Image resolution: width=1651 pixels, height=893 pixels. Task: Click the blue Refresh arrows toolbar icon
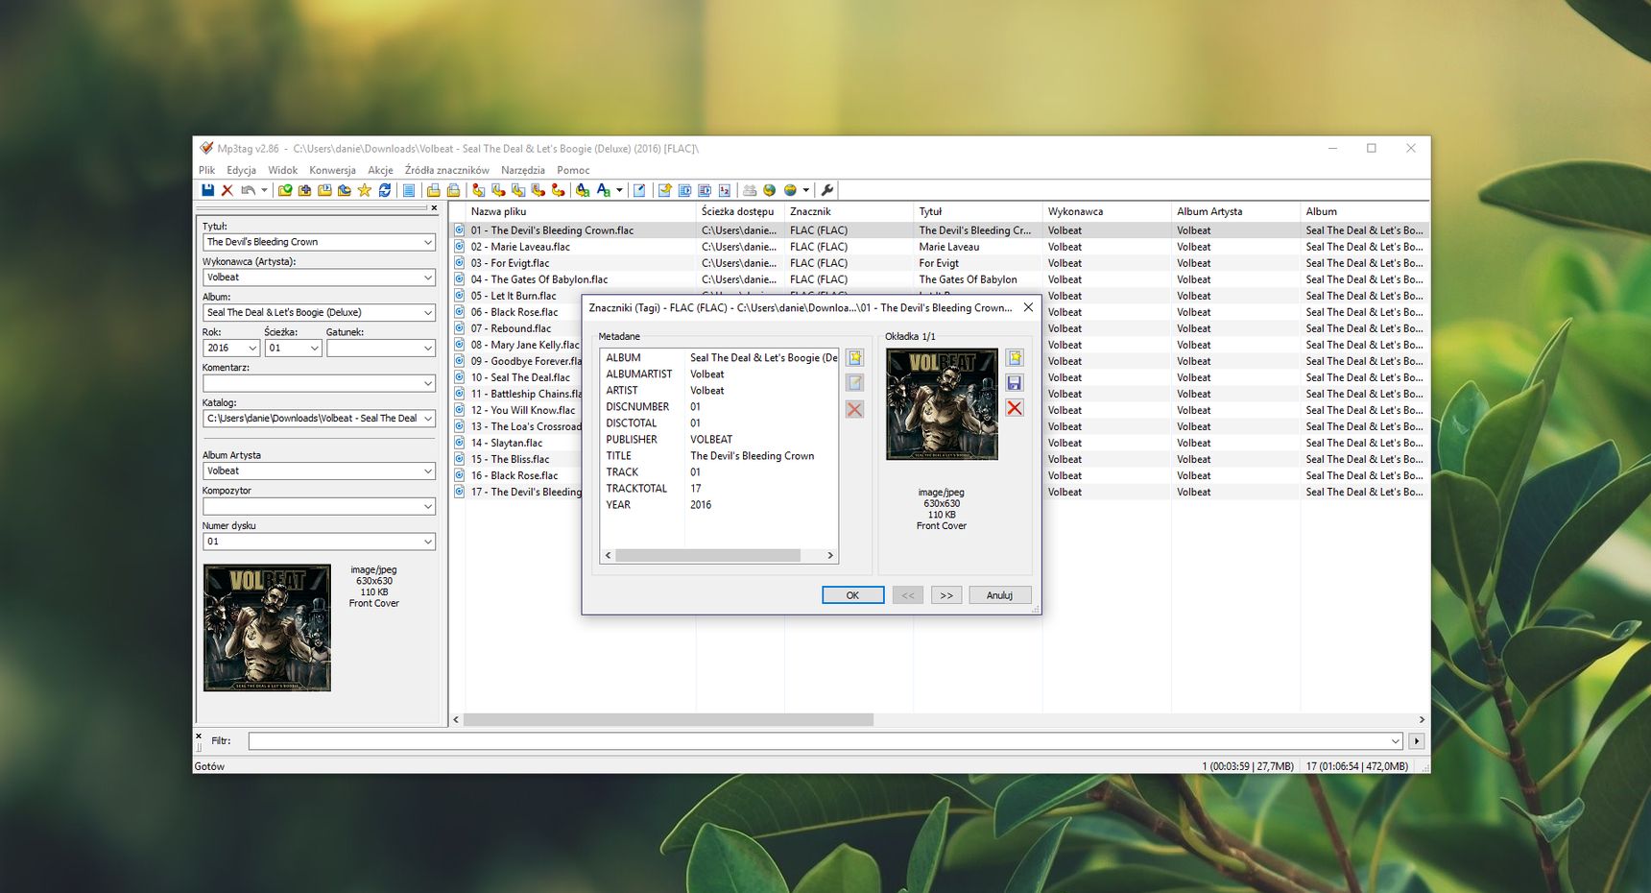tap(385, 190)
